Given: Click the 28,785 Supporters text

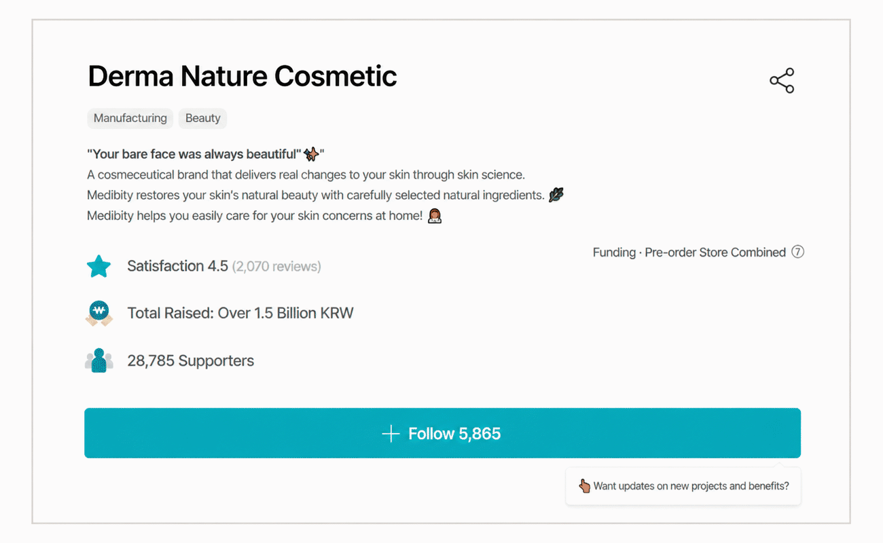Looking at the screenshot, I should click(191, 360).
